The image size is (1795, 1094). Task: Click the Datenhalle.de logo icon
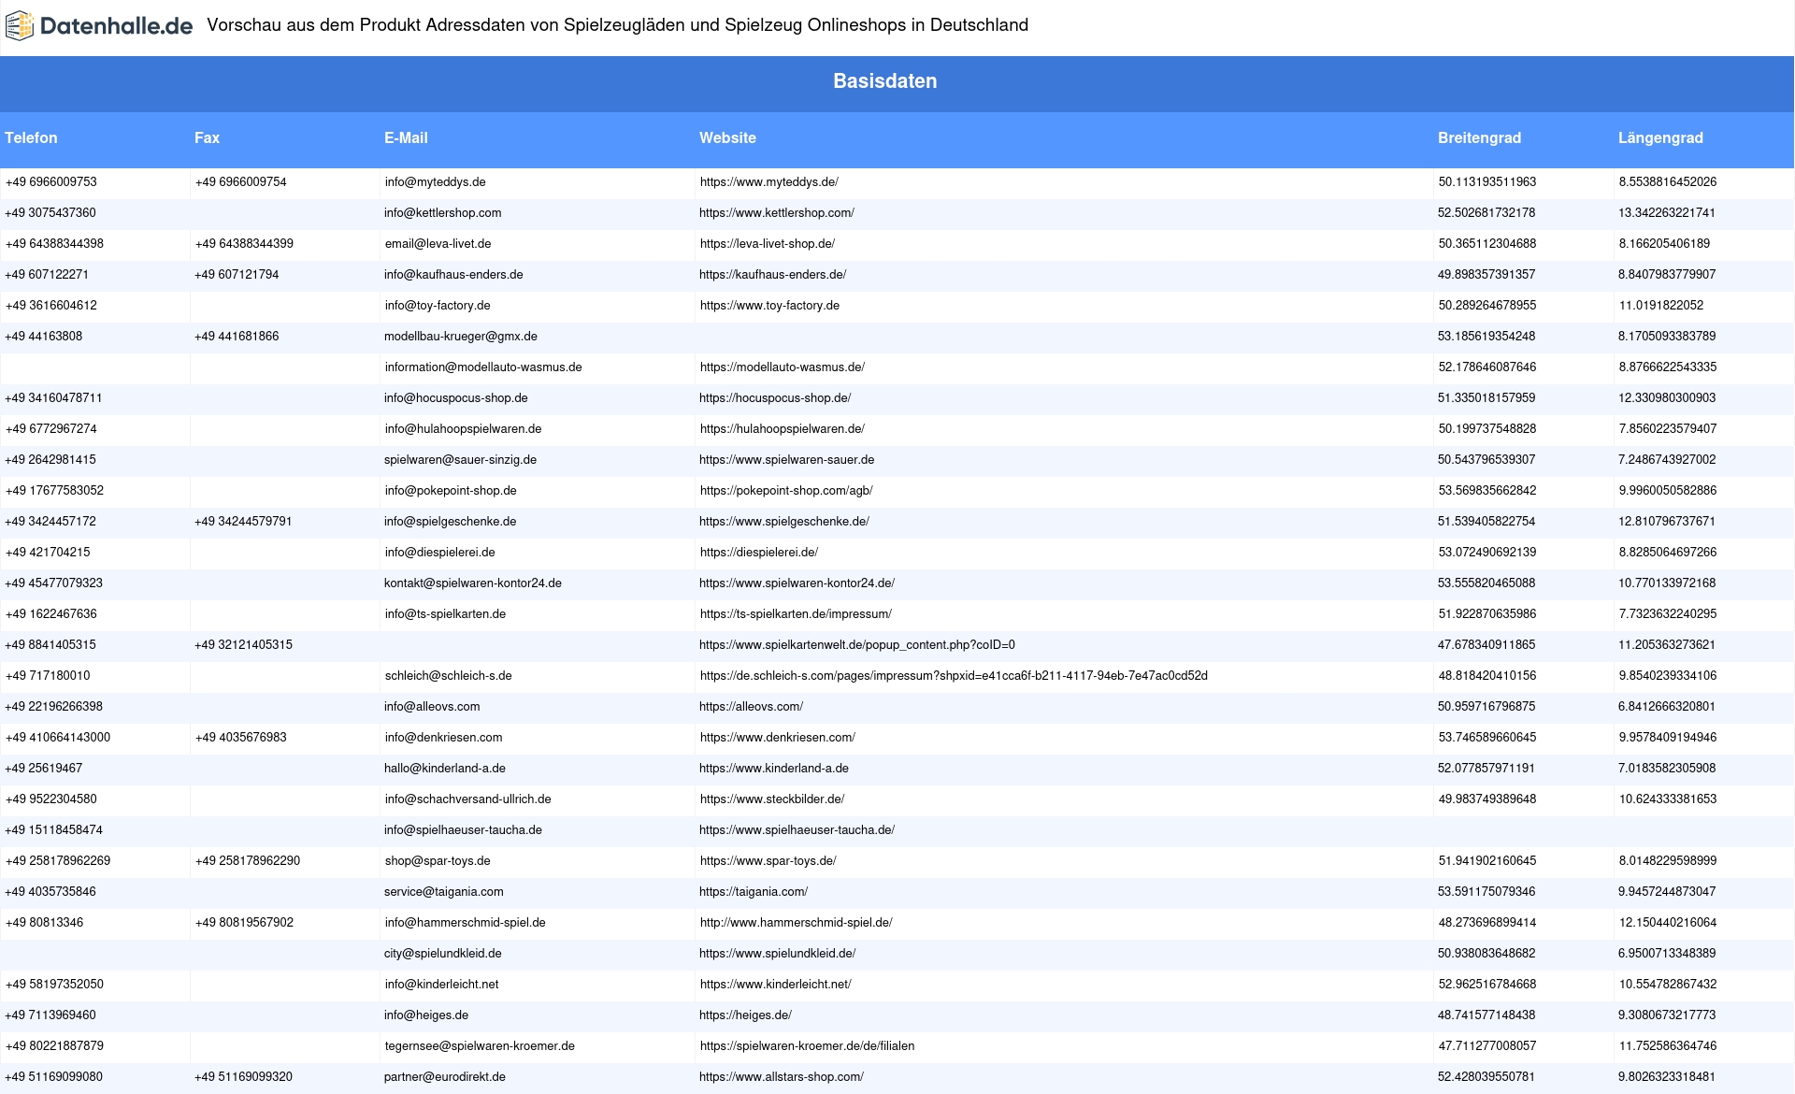point(19,26)
